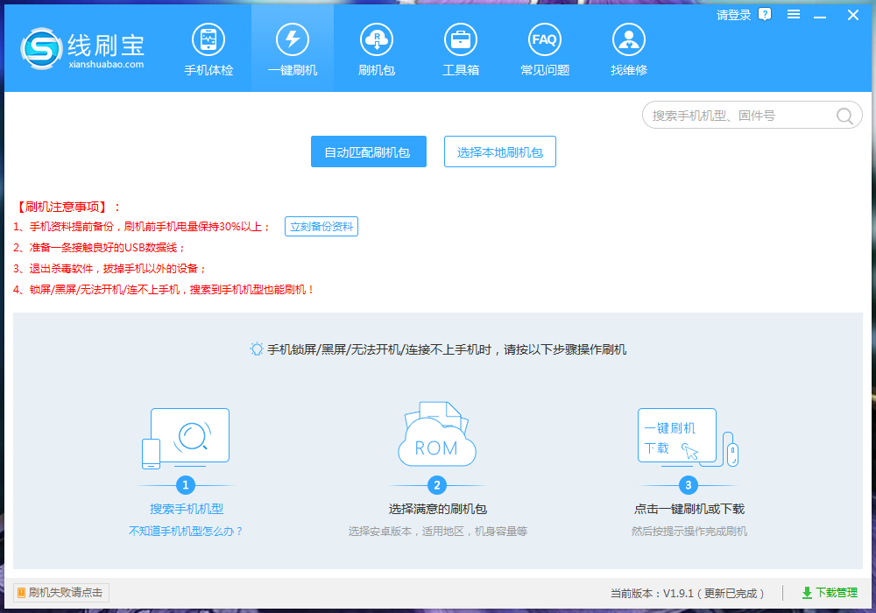876x613 pixels.
Task: Open the hamburger main menu
Action: point(794,15)
